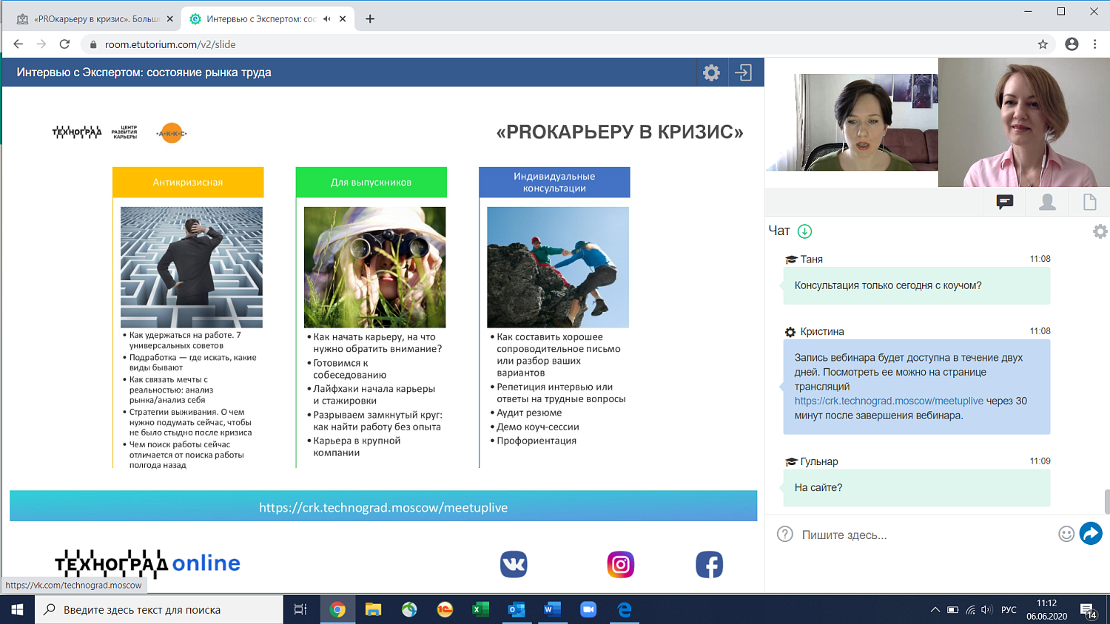Send the chat message with arrow button
Viewport: 1110px width, 624px height.
(x=1091, y=533)
